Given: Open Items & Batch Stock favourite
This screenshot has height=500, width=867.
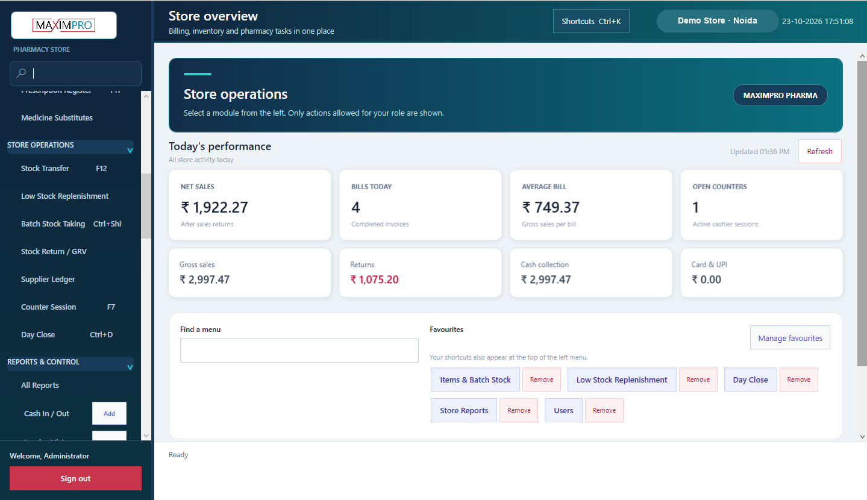Looking at the screenshot, I should [475, 380].
